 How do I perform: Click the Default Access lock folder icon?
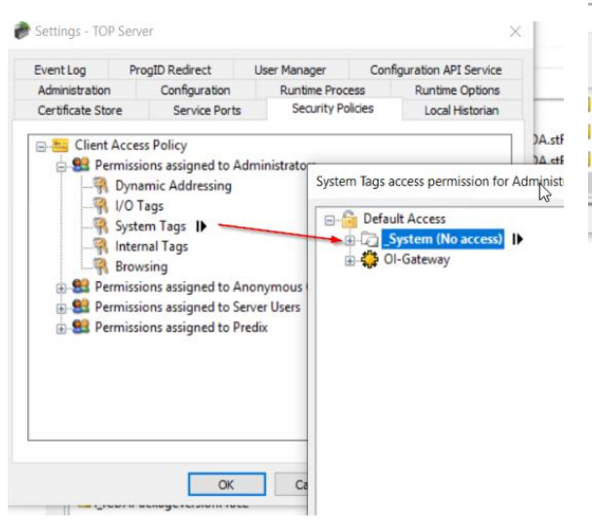[351, 220]
